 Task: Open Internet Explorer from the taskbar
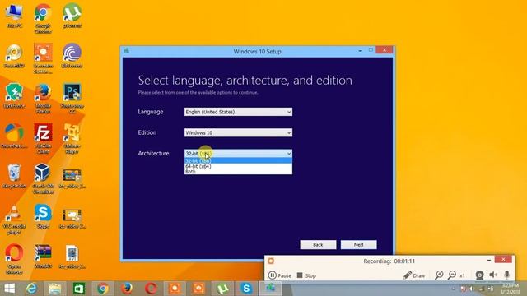tap(31, 289)
